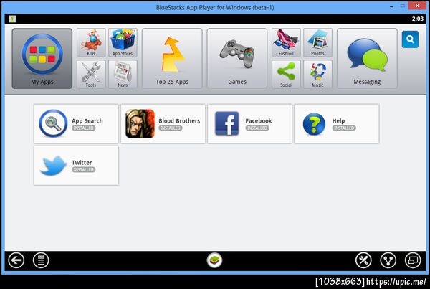Viewport: 430px width, 289px height.
Task: Close the BlueStacks window
Action: [418, 6]
